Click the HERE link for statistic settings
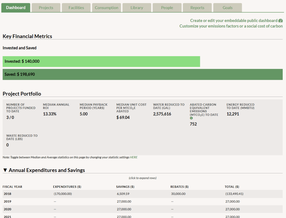Image resolution: width=286 pixels, height=218 pixels. click(134, 157)
